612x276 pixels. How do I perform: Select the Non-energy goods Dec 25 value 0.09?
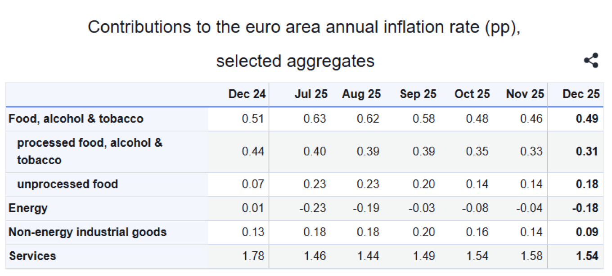point(587,232)
